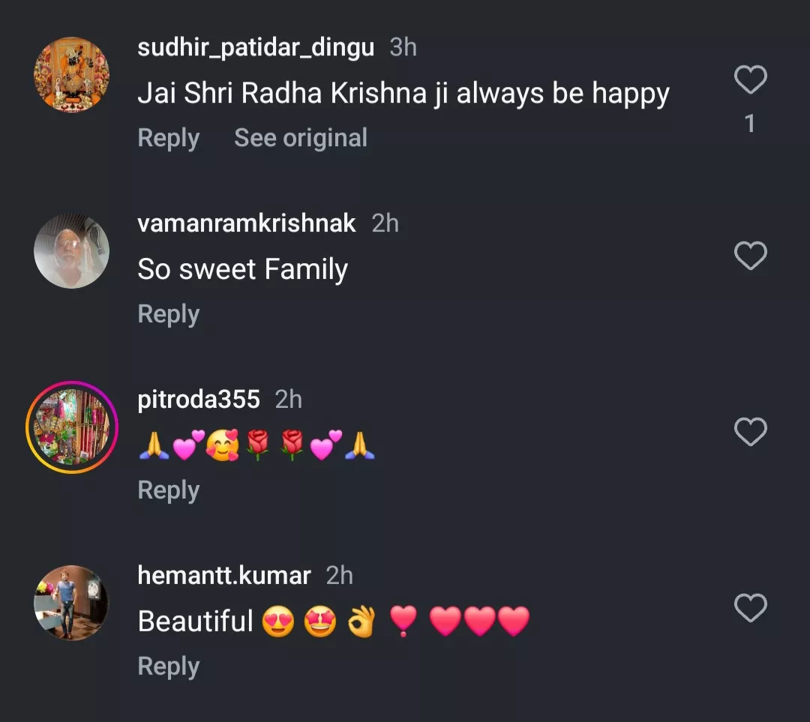Reply to sudhir_patidar_dingu's comment
Screen dimensions: 810x722
tap(168, 139)
